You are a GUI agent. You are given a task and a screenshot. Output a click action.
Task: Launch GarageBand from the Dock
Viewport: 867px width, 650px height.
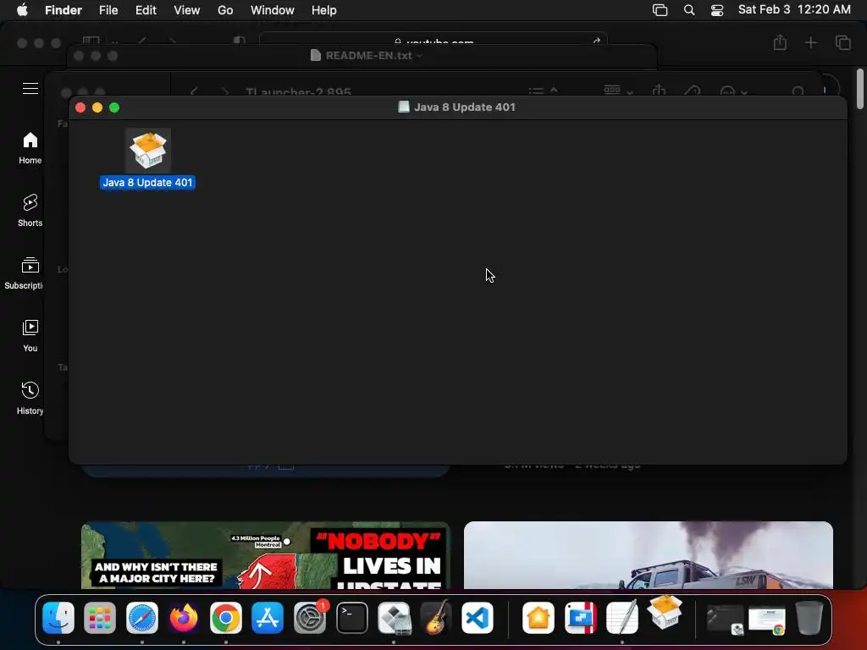436,618
